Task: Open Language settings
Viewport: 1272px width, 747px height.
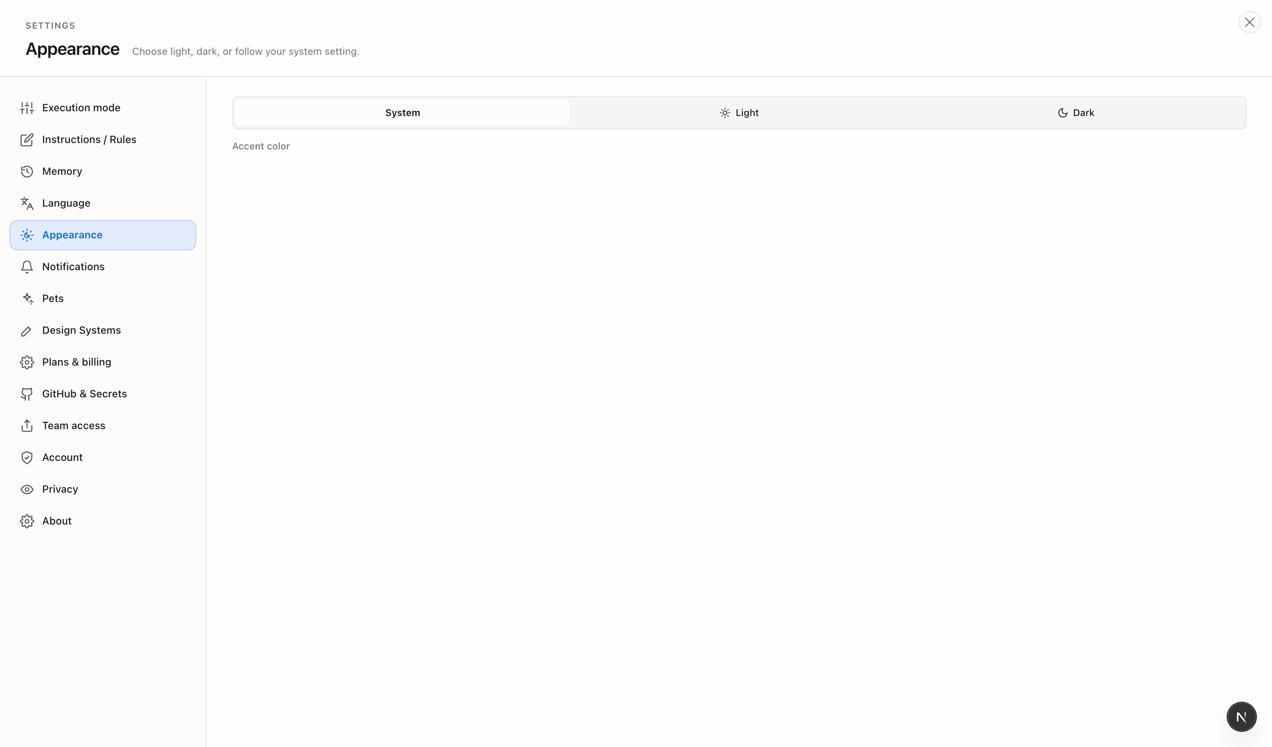Action: pyautogui.click(x=103, y=203)
